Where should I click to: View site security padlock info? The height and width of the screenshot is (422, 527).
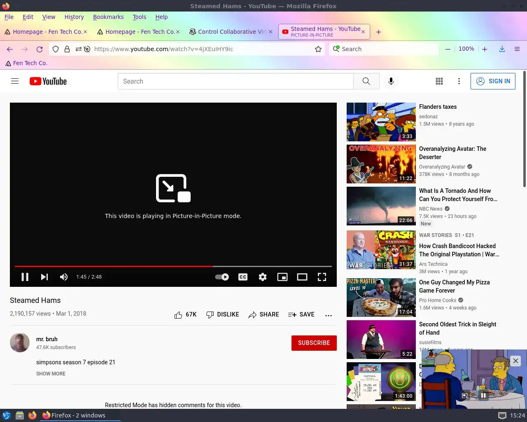click(x=67, y=49)
